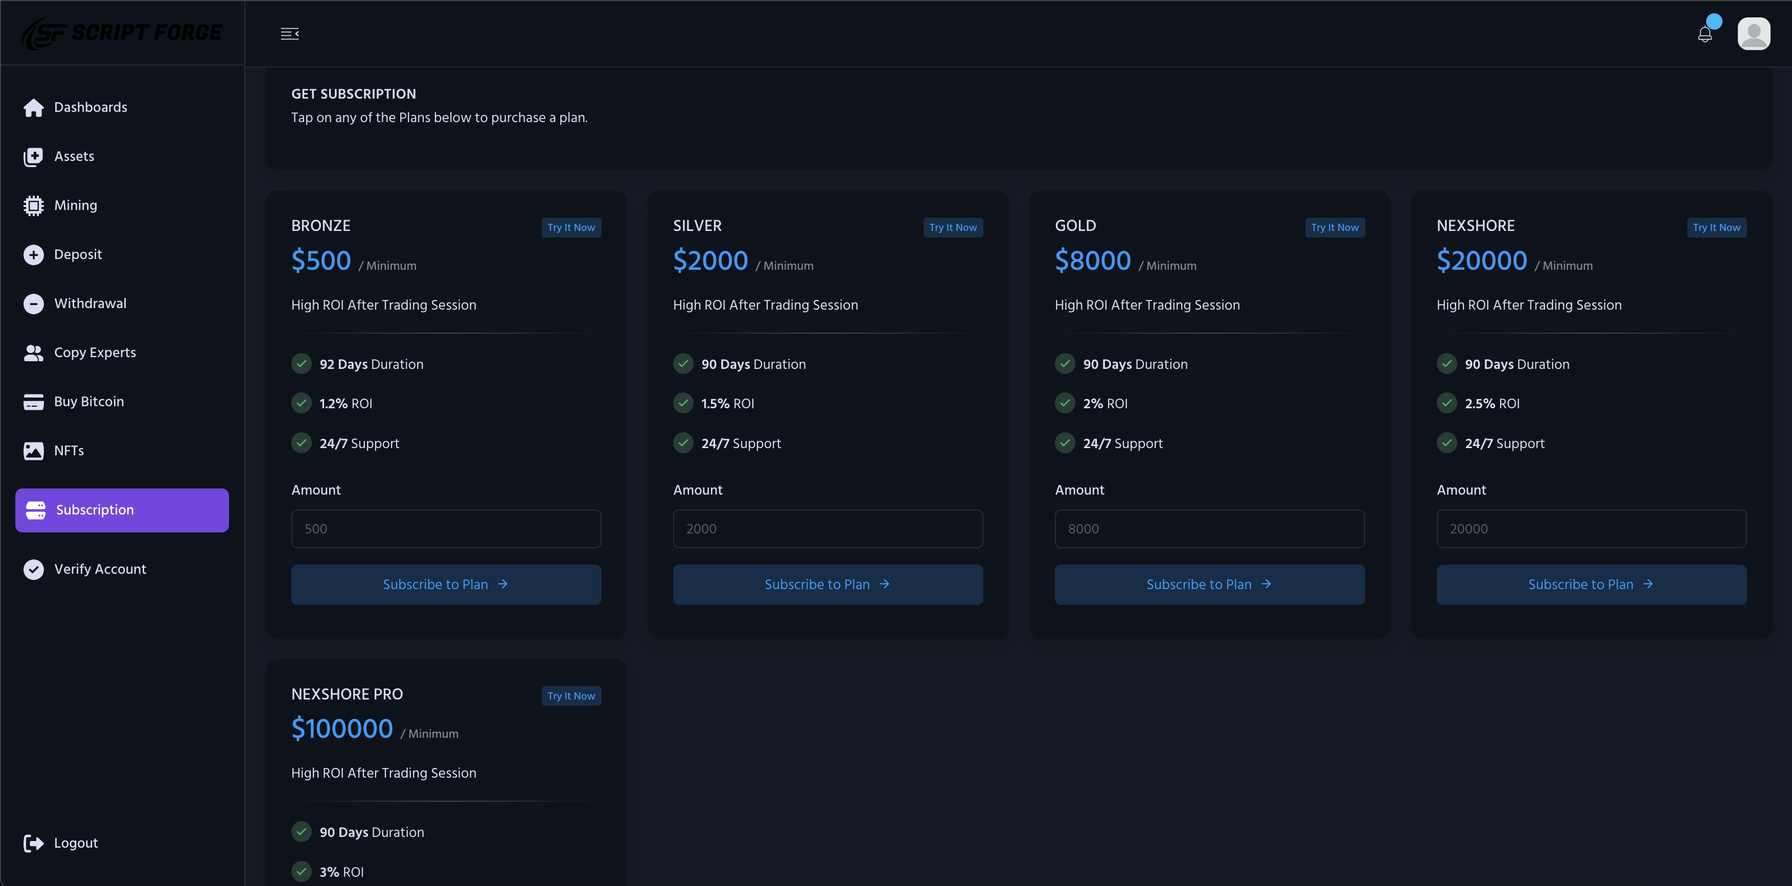
Task: Open the Verify Account page
Action: pos(100,569)
